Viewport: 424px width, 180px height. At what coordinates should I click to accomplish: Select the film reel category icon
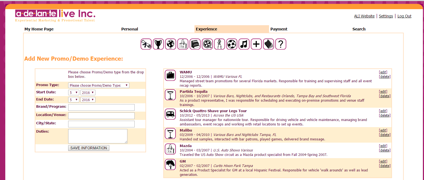[x=207, y=44]
